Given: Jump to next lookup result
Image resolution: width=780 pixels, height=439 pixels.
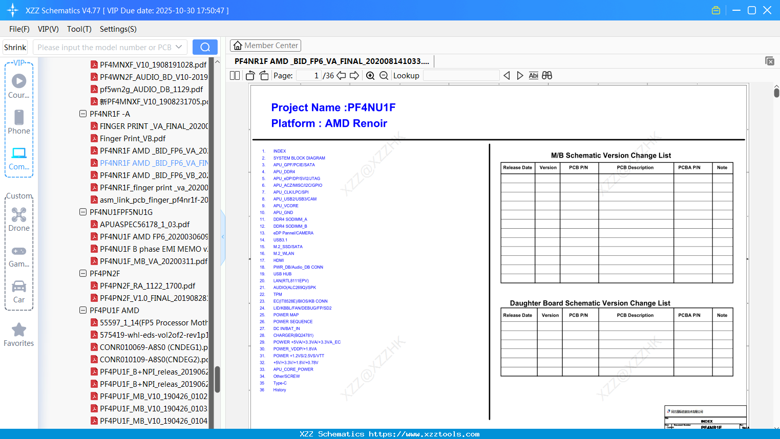Looking at the screenshot, I should (x=520, y=75).
